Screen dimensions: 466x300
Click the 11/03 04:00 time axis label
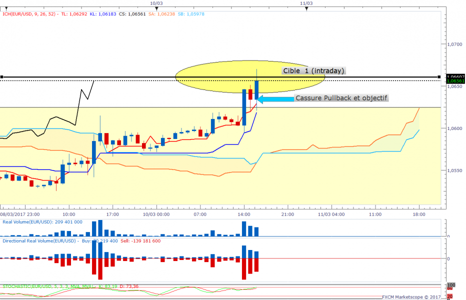pos(331,214)
